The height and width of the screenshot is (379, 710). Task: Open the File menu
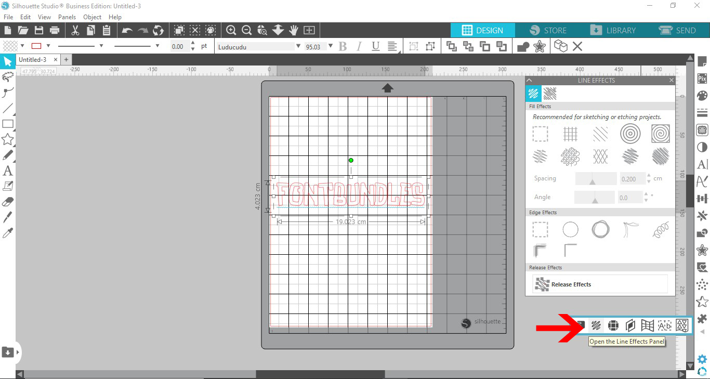pos(8,17)
